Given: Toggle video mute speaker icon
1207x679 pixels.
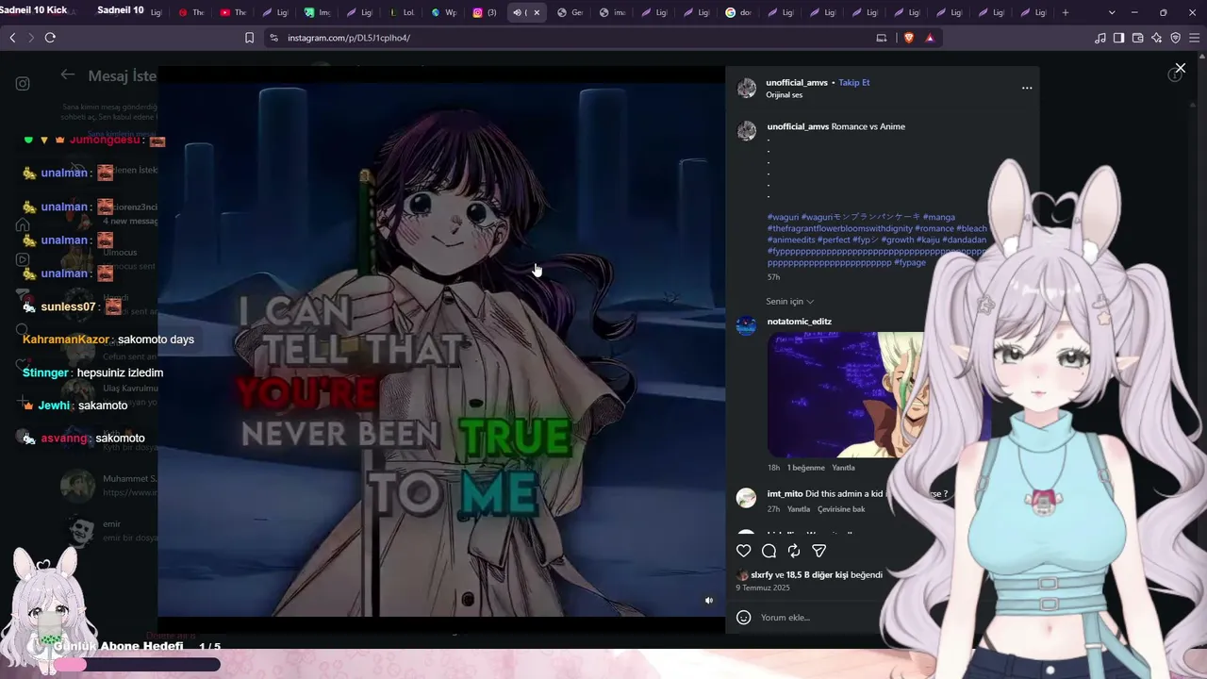Looking at the screenshot, I should click(709, 600).
